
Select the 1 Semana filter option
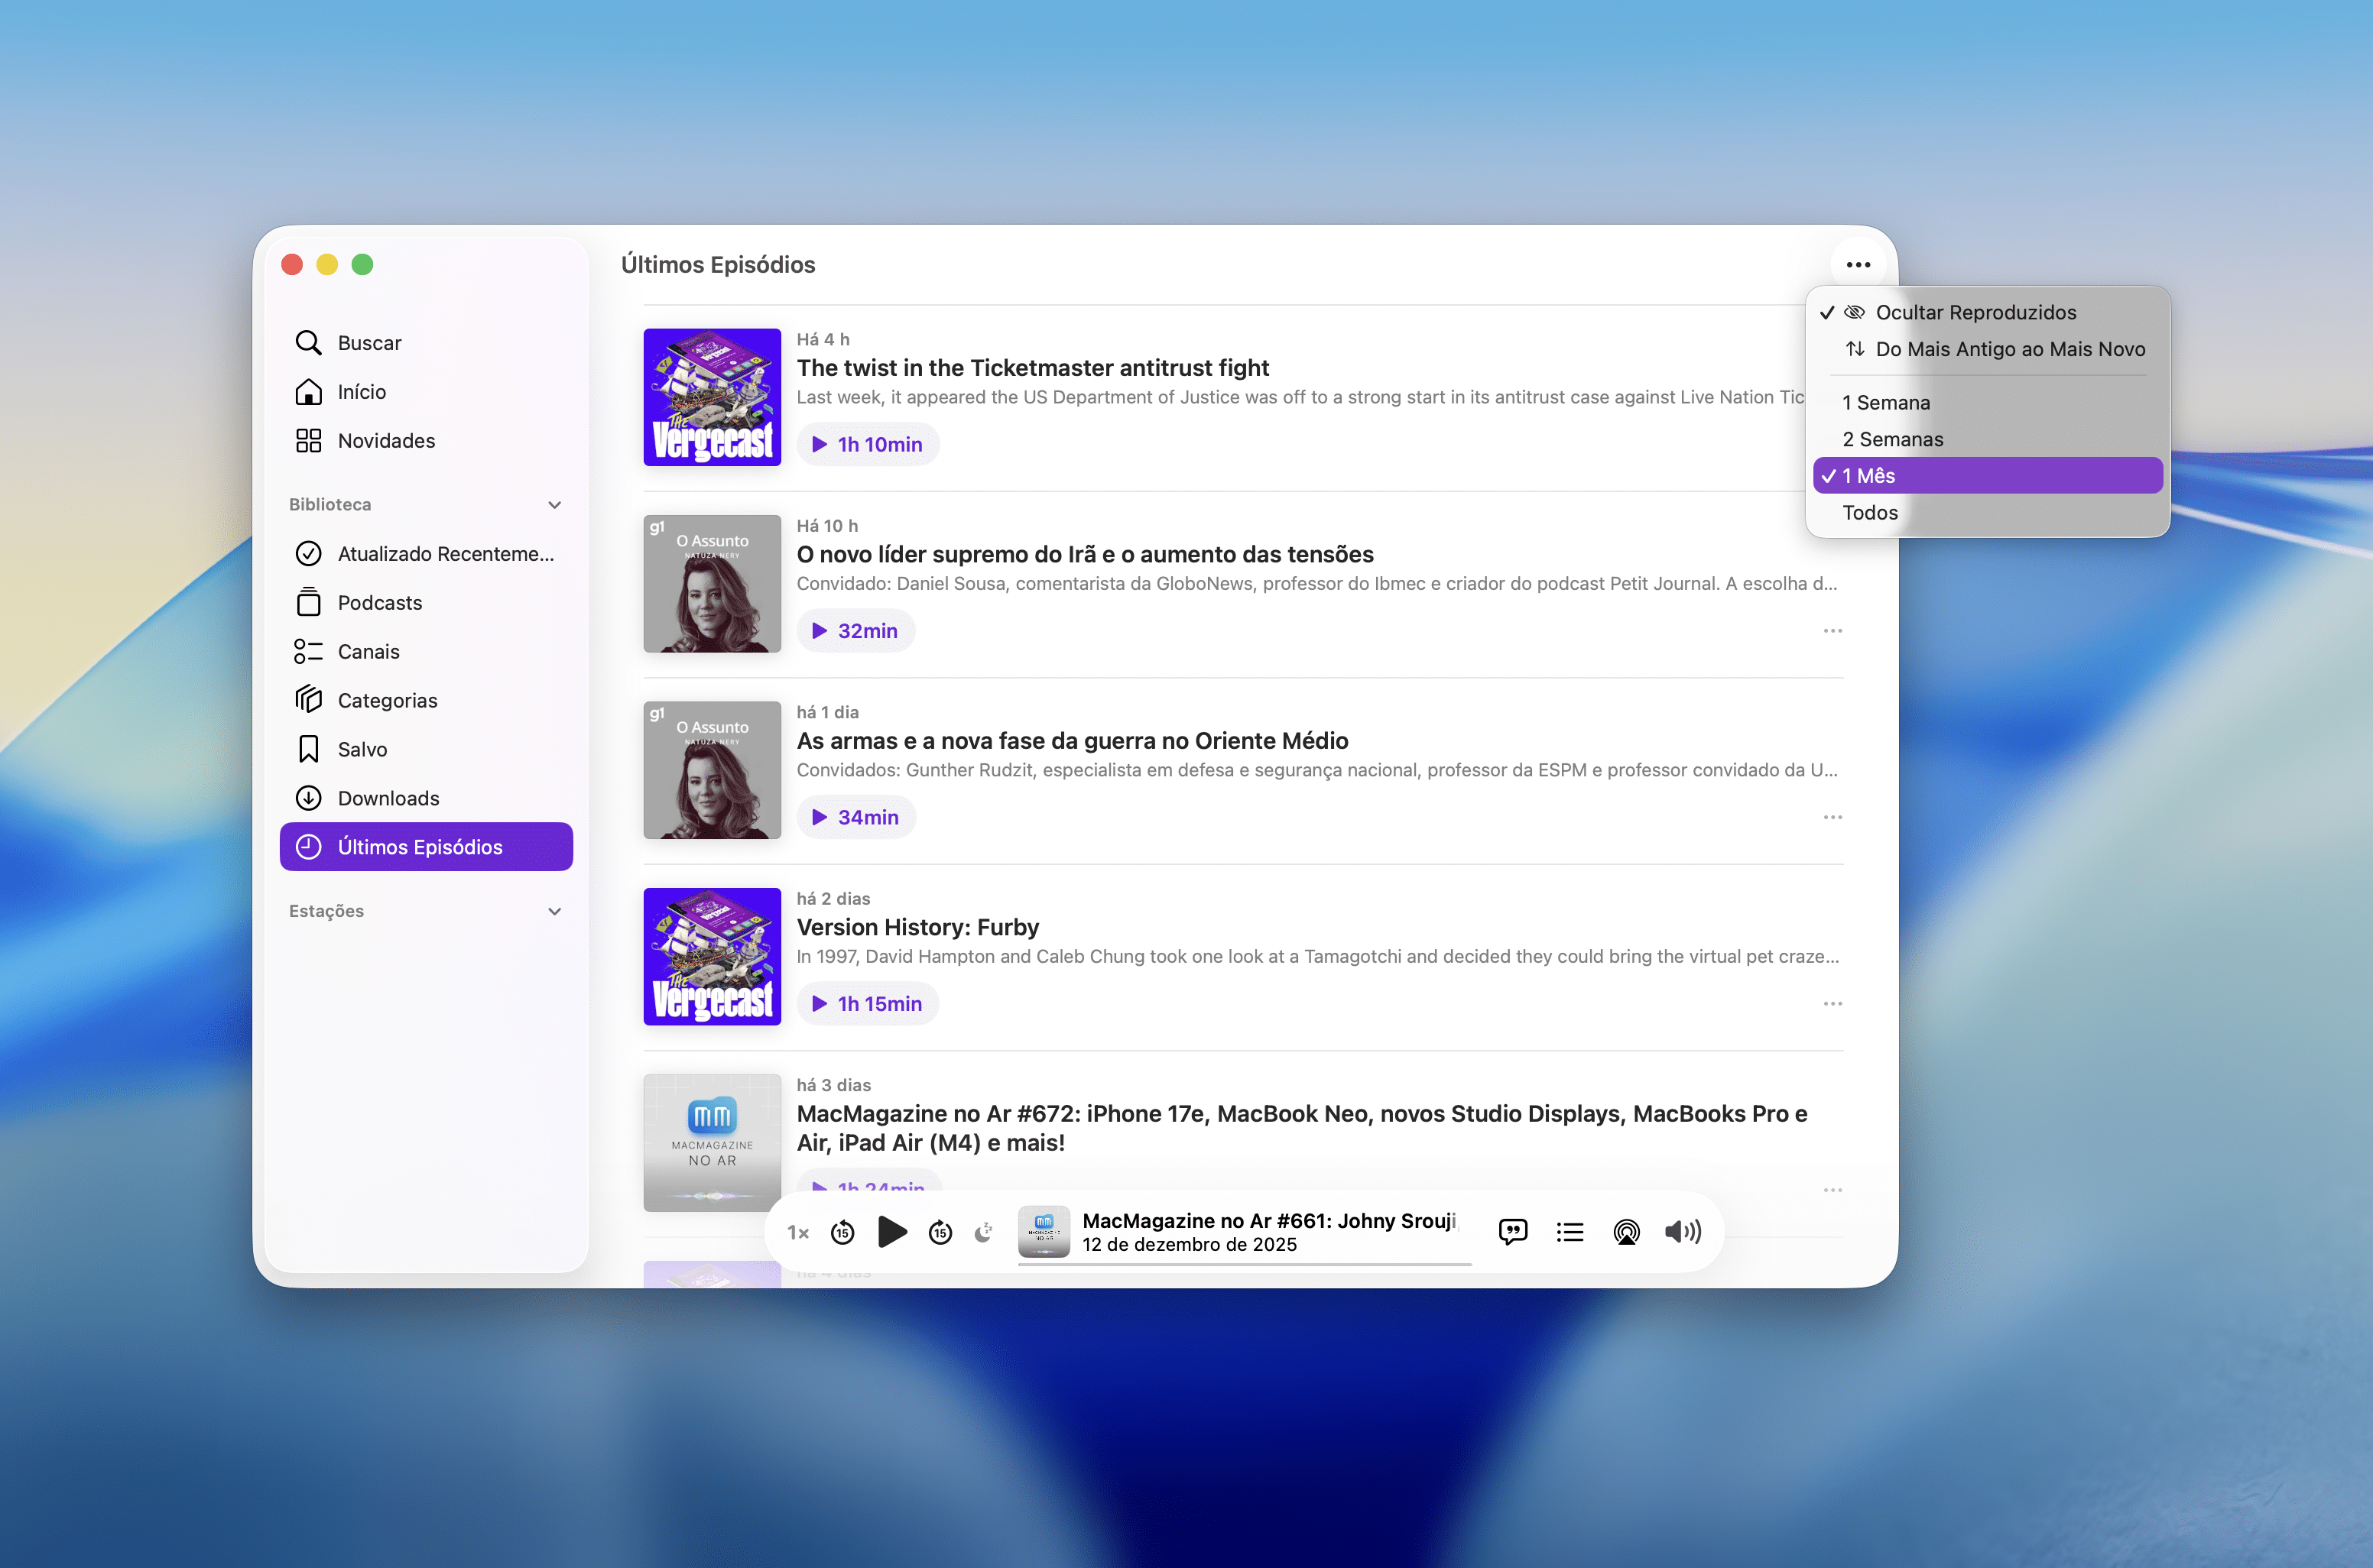[x=1886, y=402]
